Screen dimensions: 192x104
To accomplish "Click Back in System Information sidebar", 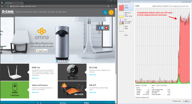I will click(x=126, y=35).
